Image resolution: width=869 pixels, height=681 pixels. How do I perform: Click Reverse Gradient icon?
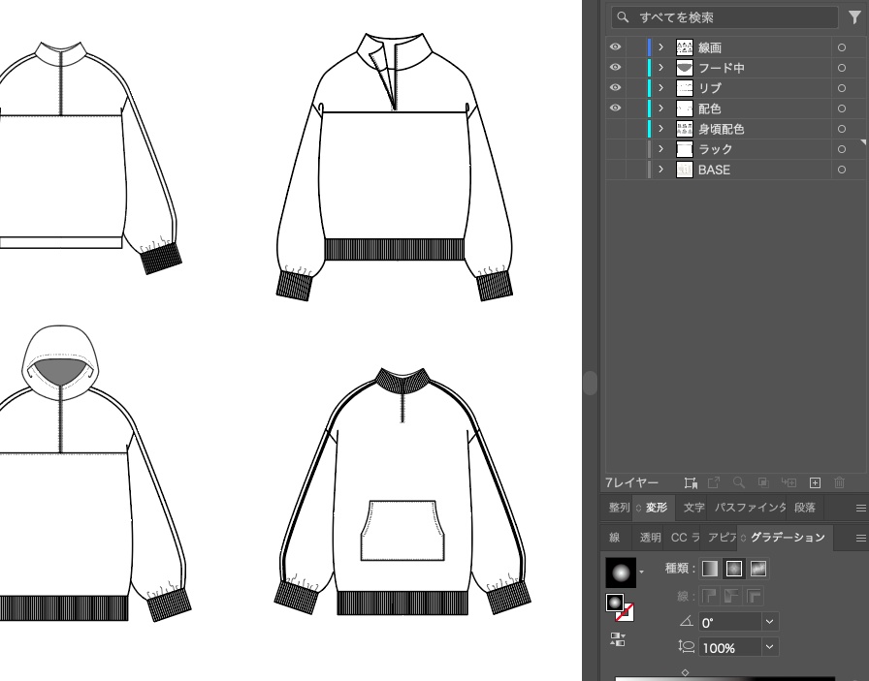click(x=618, y=639)
